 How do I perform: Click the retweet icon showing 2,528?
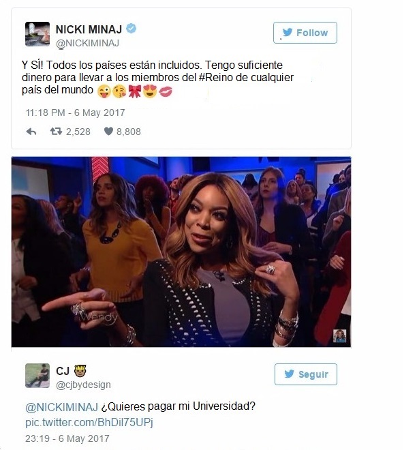pyautogui.click(x=56, y=132)
